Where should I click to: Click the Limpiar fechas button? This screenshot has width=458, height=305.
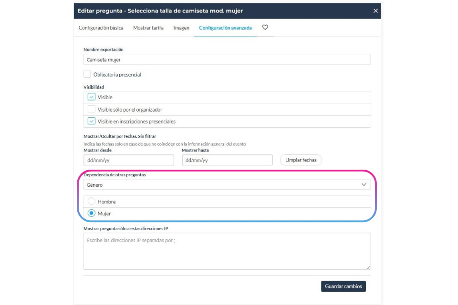tap(301, 160)
